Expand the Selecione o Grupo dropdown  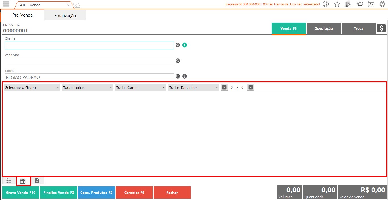pos(32,87)
